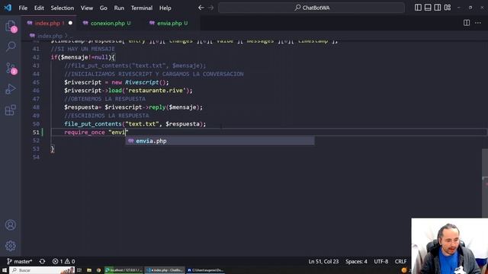Open the Selection menu
The width and height of the screenshot is (488, 274).
click(63, 8)
